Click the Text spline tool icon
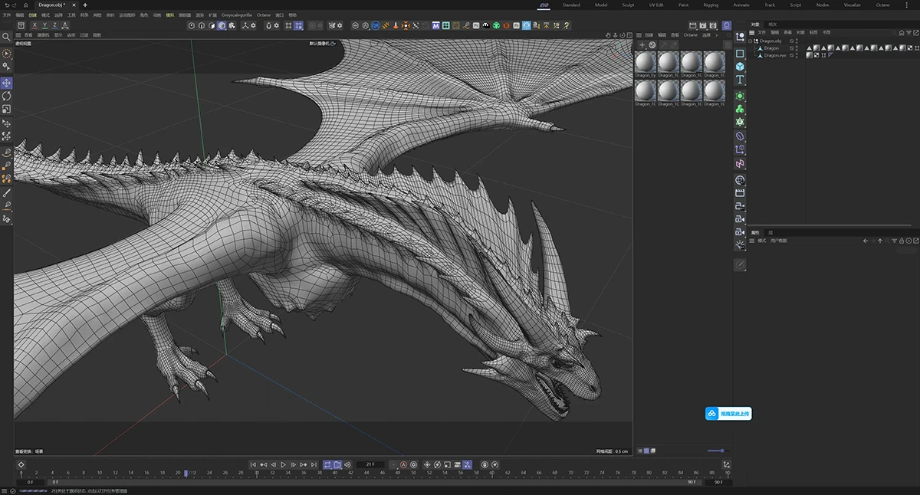Screen dimensions: 920x495 pos(740,80)
